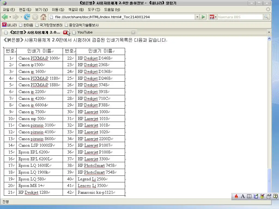Image resolution: width=279 pixels, height=209 pixels.
Task: Click the green Go arrow beside the address bar
Action: pyautogui.click(x=203, y=17)
